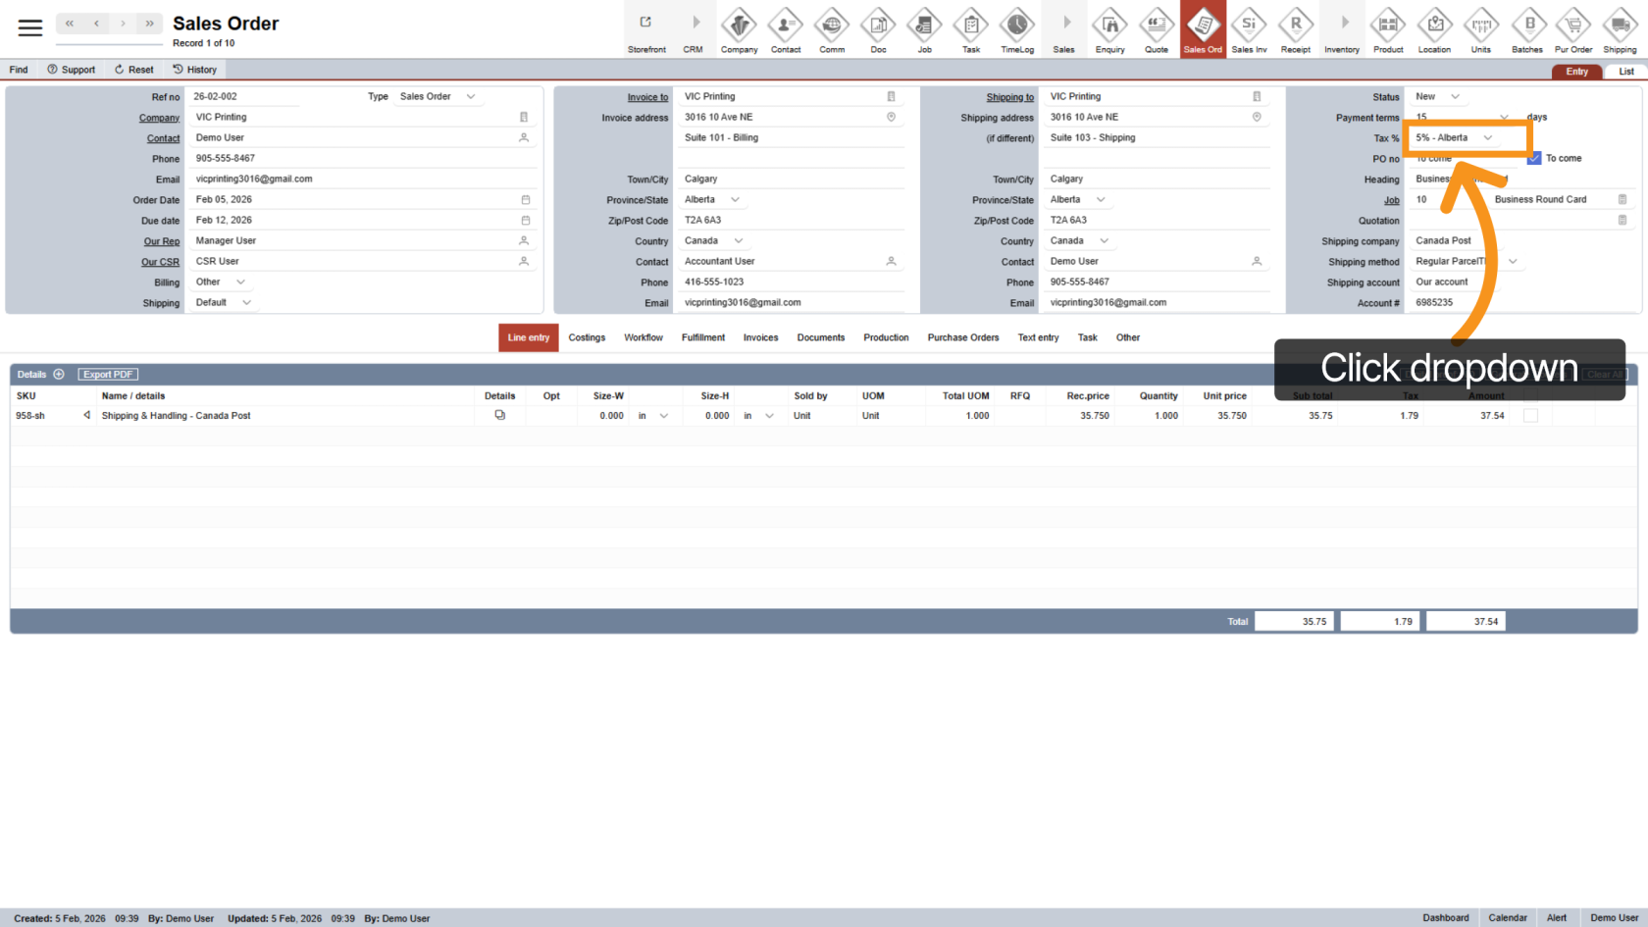
Task: Open the Status dropdown showing New
Action: (x=1455, y=97)
